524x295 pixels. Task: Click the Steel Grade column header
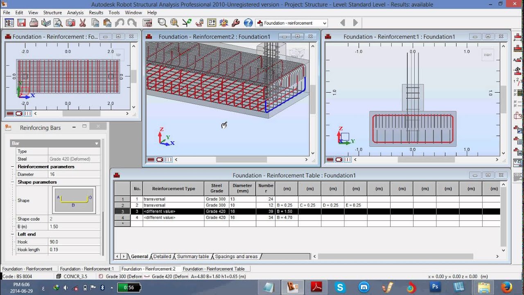(x=217, y=188)
